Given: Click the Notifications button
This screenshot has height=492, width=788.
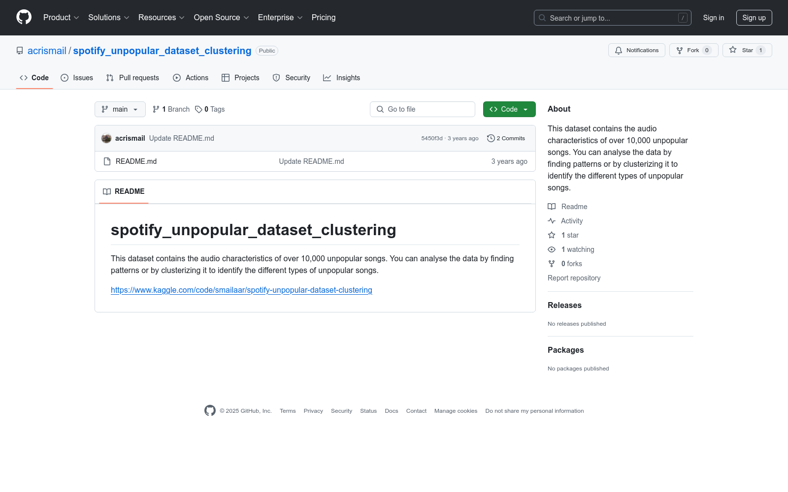Looking at the screenshot, I should pyautogui.click(x=637, y=50).
